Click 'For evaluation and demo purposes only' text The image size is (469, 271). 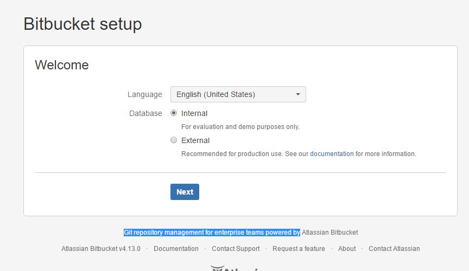coord(240,127)
